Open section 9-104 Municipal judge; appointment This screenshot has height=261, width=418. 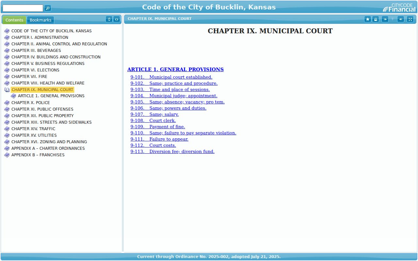pyautogui.click(x=174, y=96)
